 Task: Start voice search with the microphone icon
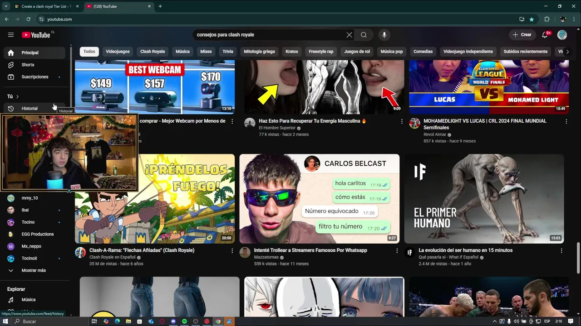384,35
